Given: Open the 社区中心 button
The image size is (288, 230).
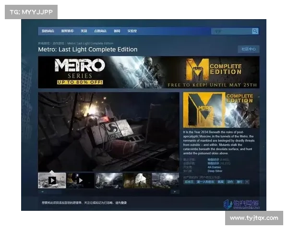Looking at the screenshot, I should (249, 49).
